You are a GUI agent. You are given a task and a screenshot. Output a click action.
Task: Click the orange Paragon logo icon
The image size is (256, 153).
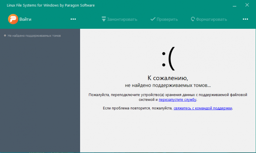tap(13, 19)
